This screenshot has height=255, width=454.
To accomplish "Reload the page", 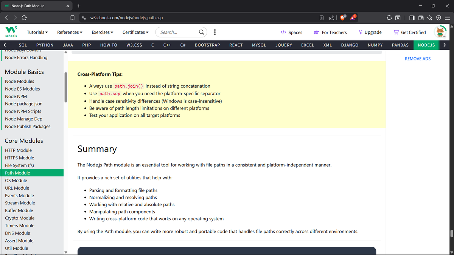I will click(24, 17).
